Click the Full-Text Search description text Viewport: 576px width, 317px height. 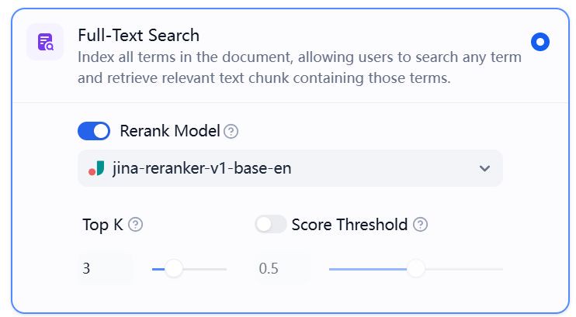pyautogui.click(x=300, y=67)
